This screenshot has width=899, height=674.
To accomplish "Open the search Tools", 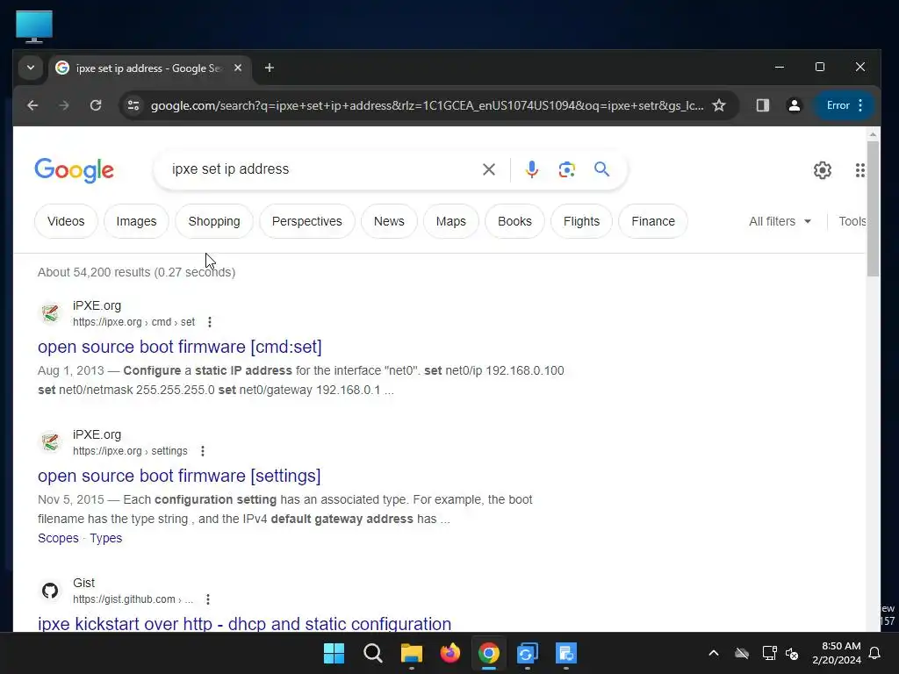I will coord(852,221).
